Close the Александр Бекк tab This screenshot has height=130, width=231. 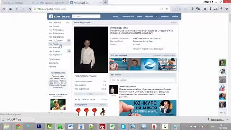pos(101,3)
